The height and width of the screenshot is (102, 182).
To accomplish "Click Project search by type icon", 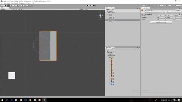I will (136, 49).
